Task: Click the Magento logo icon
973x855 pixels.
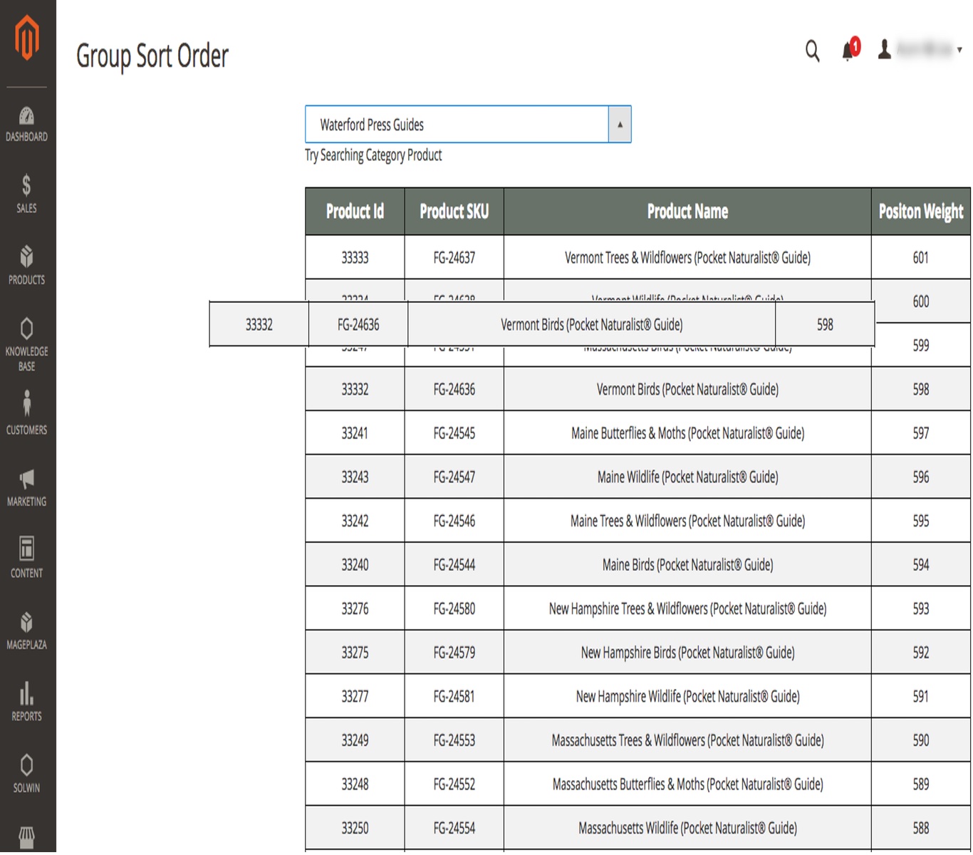Action: pos(27,39)
